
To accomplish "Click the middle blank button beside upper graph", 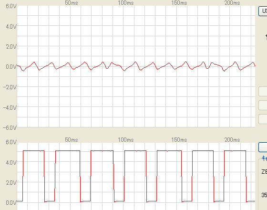I will 263,105.
